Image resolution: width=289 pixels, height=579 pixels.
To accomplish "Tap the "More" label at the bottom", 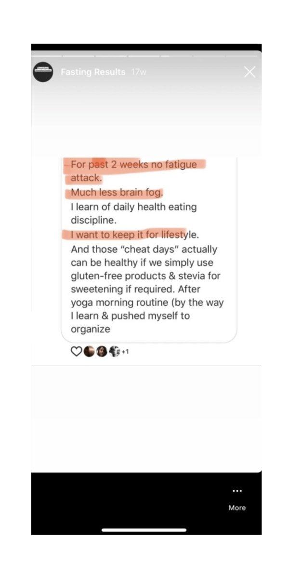I will click(237, 508).
